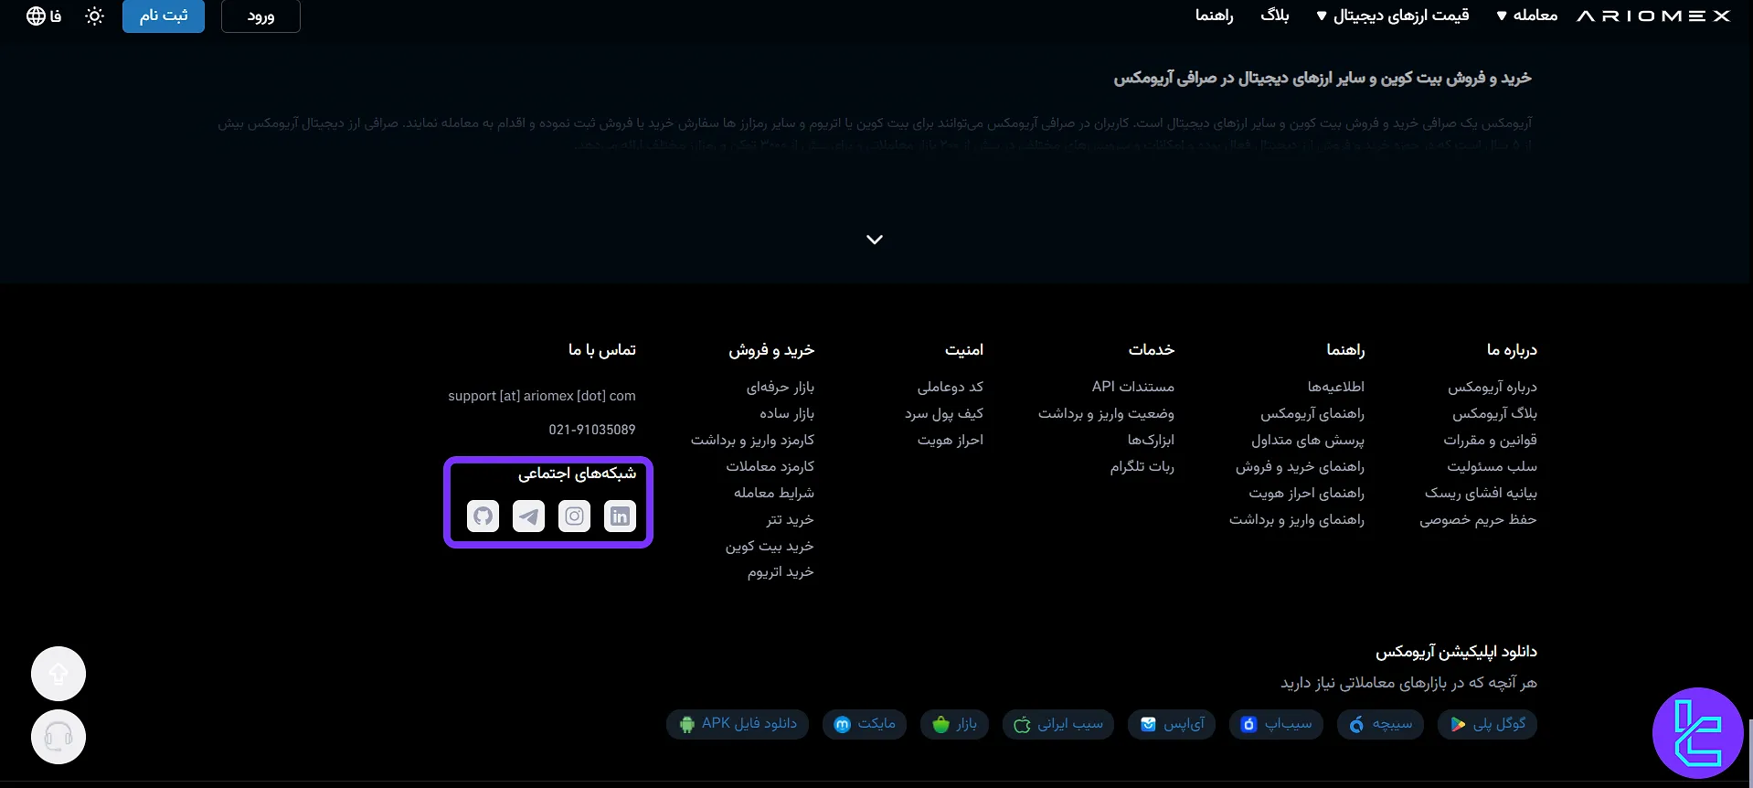Image resolution: width=1753 pixels, height=788 pixels.
Task: Open the GitHub social icon
Action: (x=483, y=516)
